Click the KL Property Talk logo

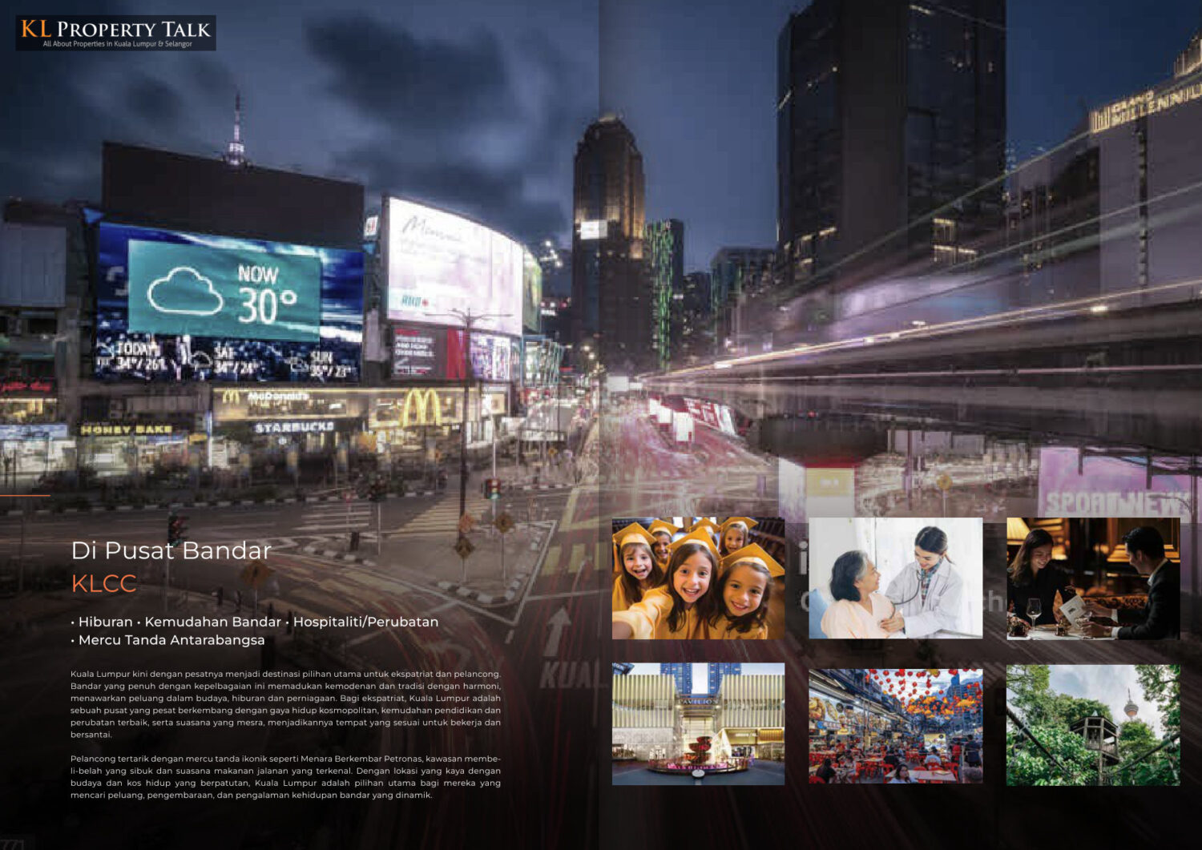[x=115, y=33]
